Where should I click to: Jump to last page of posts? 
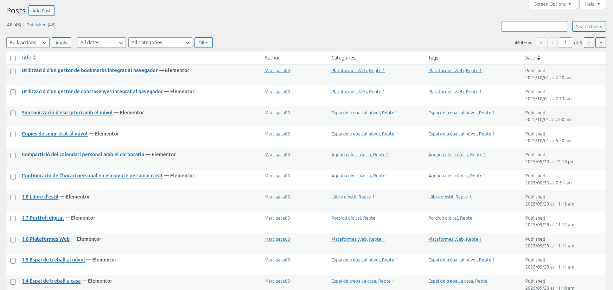point(600,43)
